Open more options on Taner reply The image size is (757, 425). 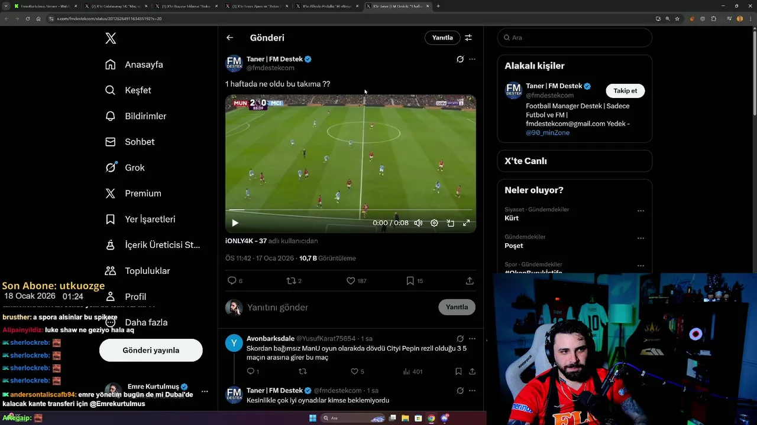pos(472,391)
